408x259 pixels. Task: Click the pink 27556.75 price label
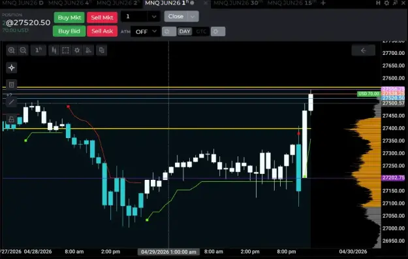pyautogui.click(x=393, y=89)
